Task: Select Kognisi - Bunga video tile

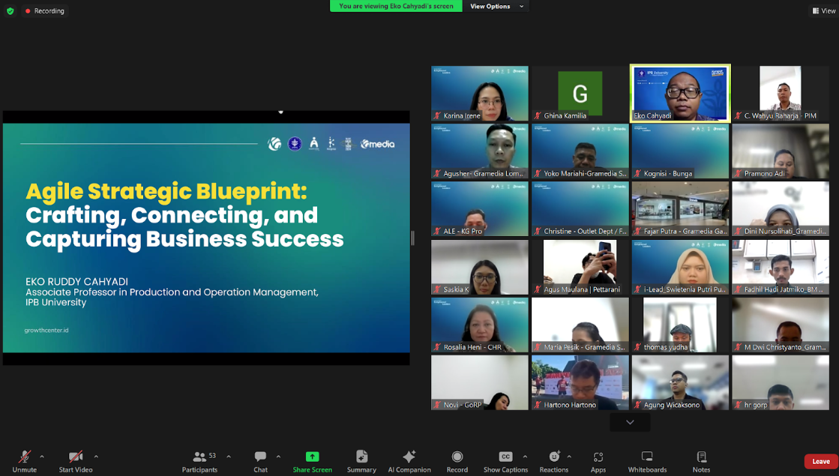Action: point(680,151)
